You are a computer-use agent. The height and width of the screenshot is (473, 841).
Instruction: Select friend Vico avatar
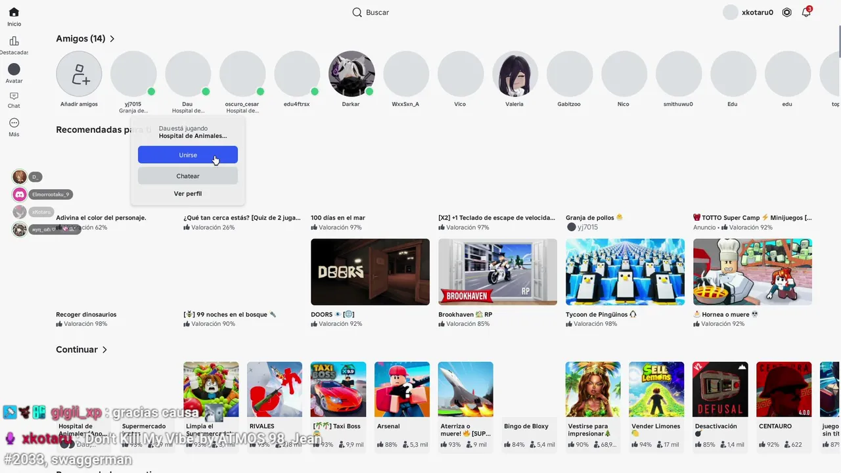[461, 74]
